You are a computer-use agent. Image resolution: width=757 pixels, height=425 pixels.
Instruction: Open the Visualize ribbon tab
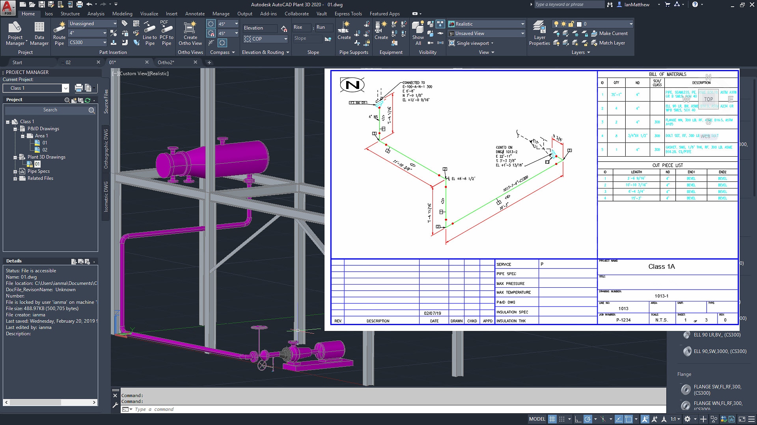coord(149,13)
